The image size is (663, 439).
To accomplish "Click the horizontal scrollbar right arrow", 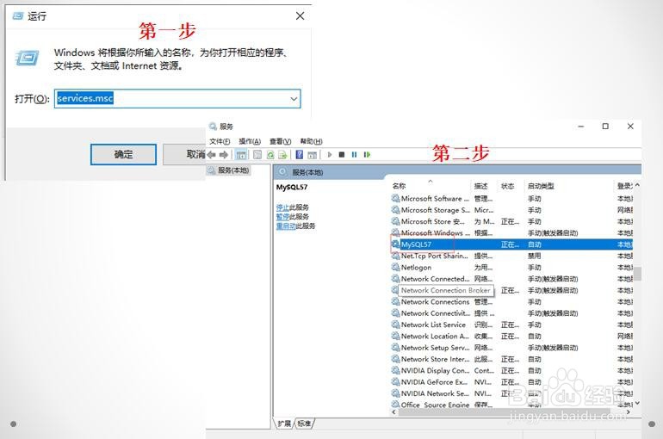I will pyautogui.click(x=628, y=412).
